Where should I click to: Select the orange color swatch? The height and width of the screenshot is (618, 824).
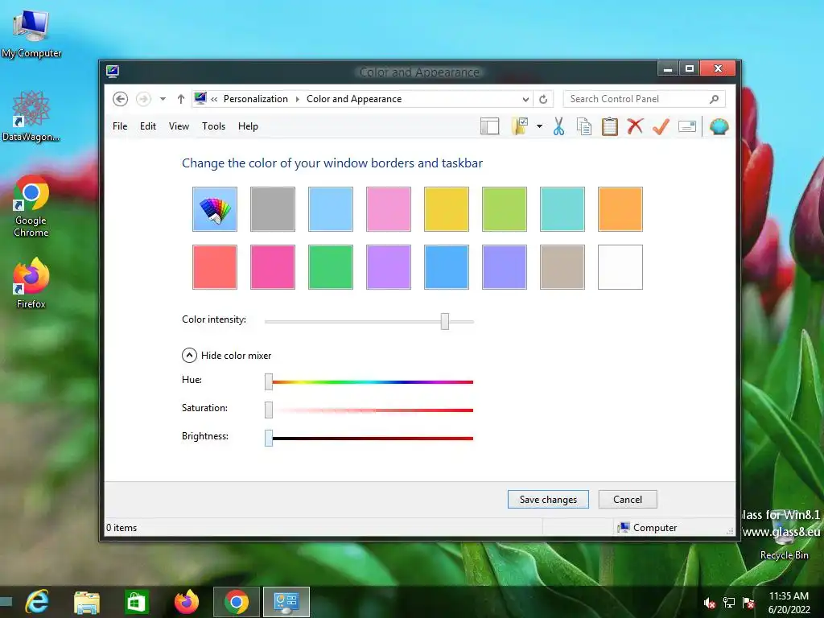[x=620, y=209]
